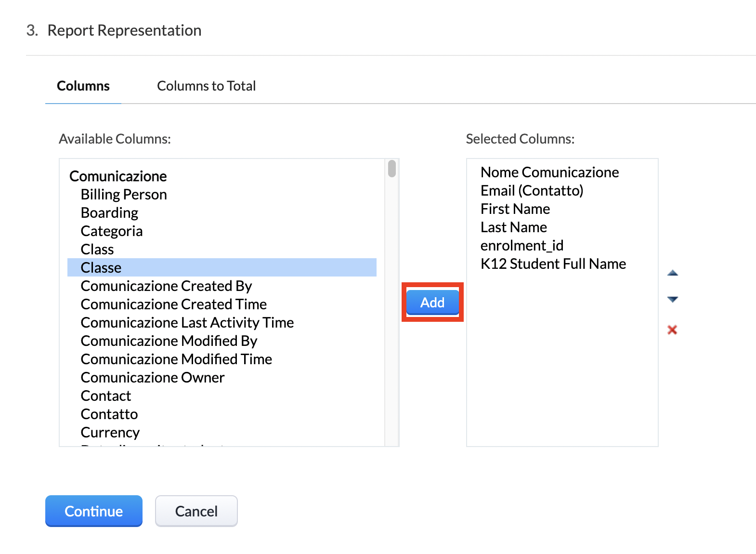Switch to Columns to Total tab
This screenshot has width=756, height=554.
206,86
